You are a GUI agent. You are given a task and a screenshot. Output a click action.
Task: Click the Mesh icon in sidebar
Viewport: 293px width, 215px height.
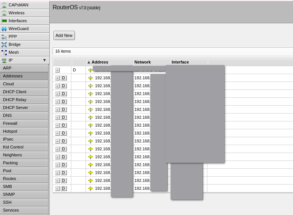pos(4,52)
